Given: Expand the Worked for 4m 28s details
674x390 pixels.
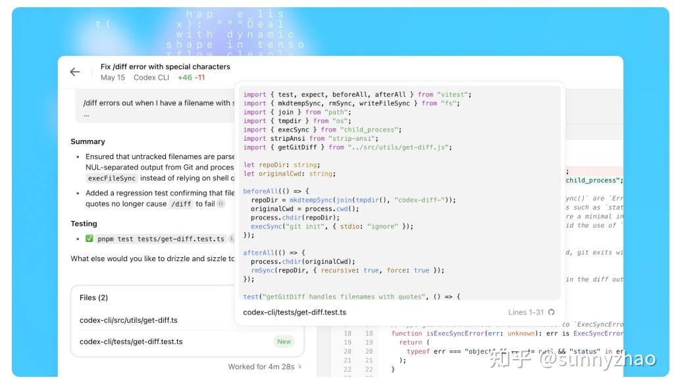Looking at the screenshot, I should pos(263,365).
